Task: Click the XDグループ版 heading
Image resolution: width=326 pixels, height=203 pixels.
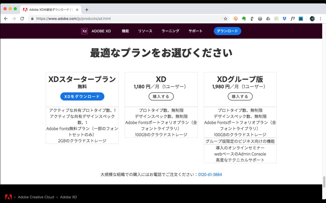Action: (240, 79)
